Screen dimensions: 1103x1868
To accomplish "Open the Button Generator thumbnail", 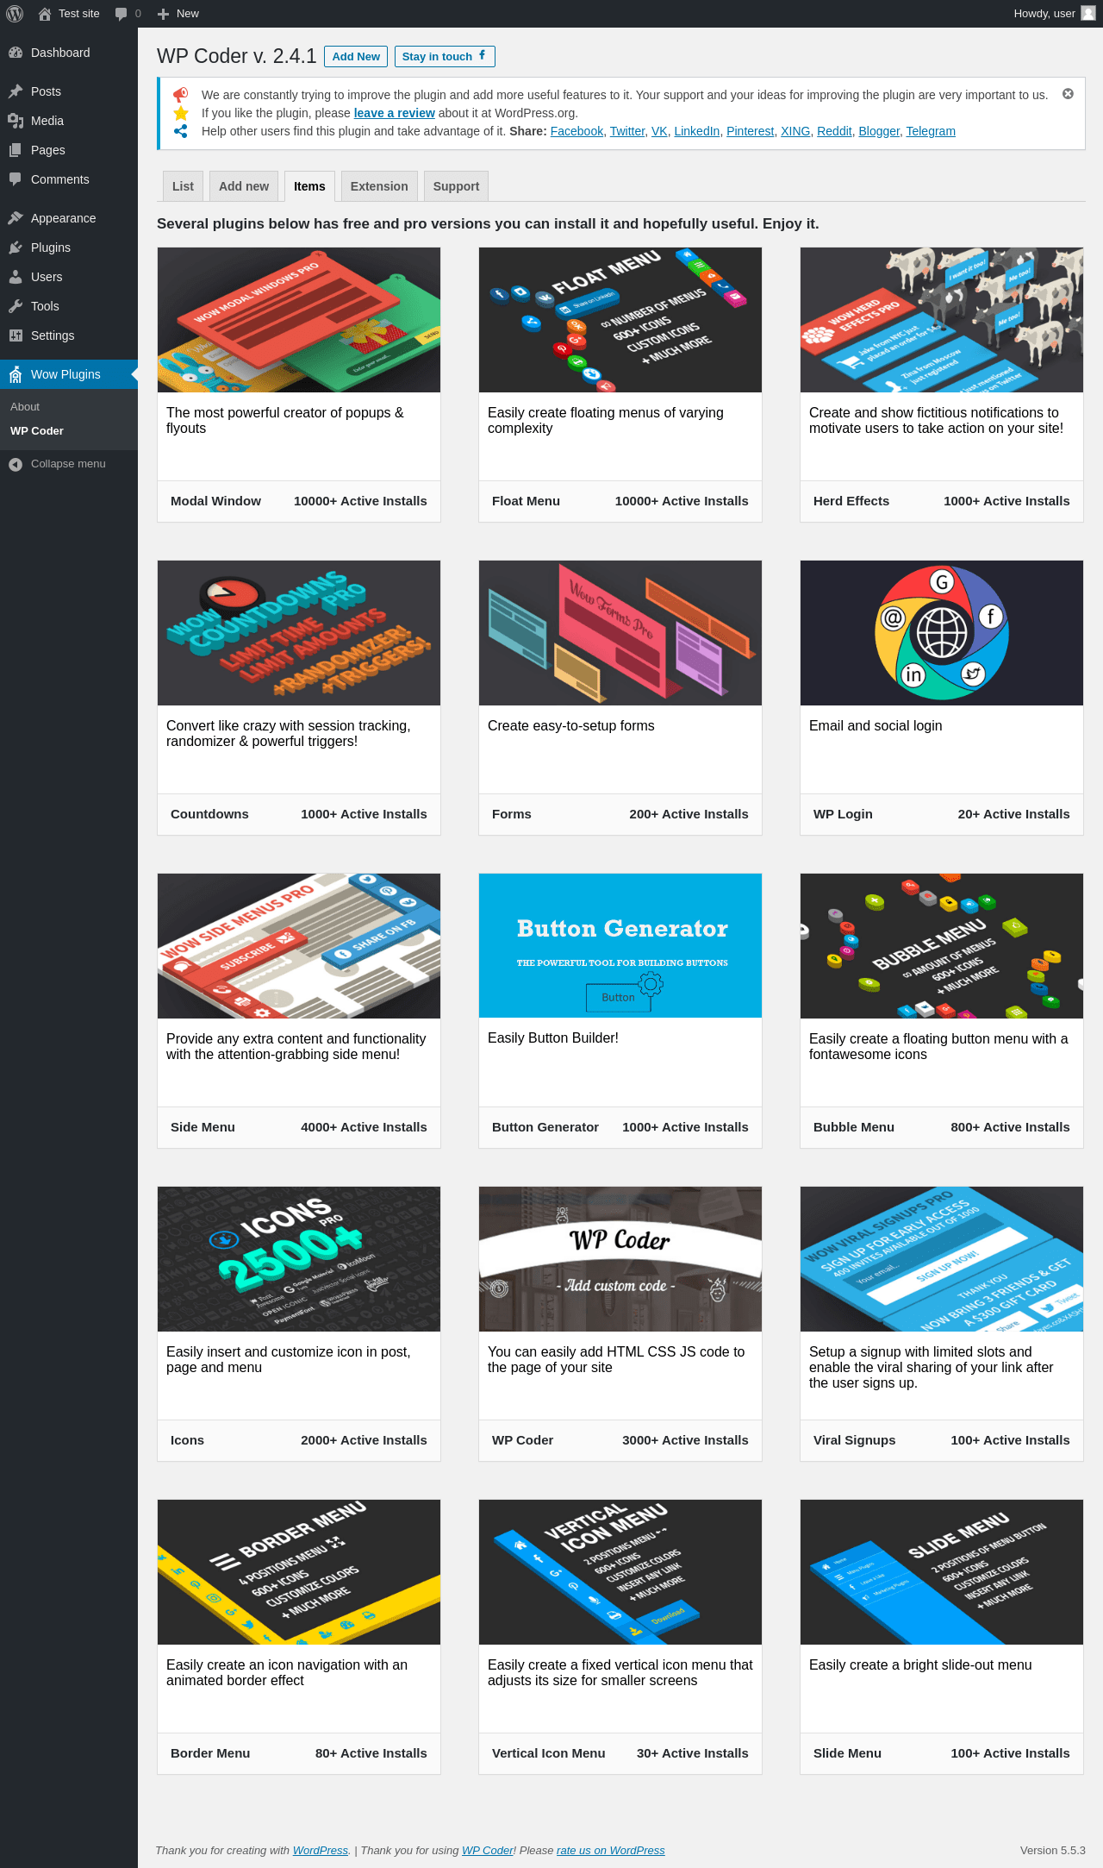I will 620,946.
